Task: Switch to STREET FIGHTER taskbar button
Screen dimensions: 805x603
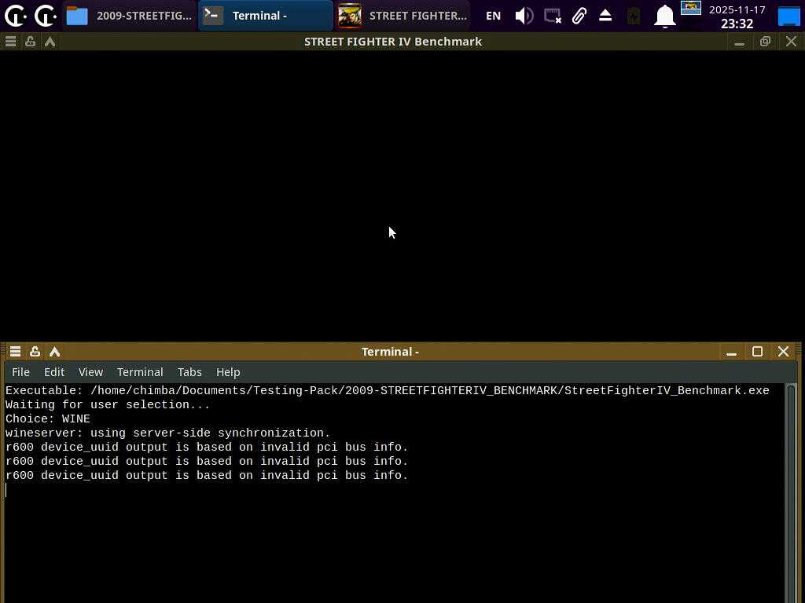Action: click(402, 16)
